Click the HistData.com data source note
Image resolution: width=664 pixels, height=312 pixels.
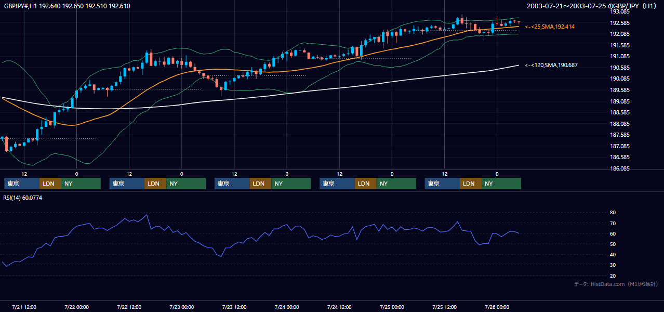point(616,284)
